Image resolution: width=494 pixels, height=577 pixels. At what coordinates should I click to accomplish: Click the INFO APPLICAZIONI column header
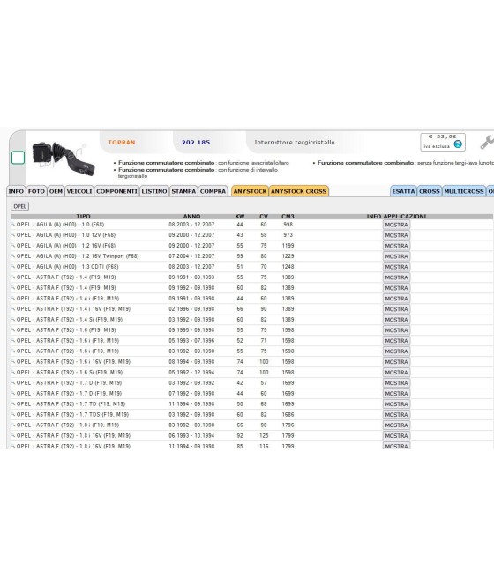tap(396, 217)
